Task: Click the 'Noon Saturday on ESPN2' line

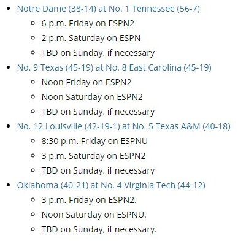Action: pyautogui.click(x=92, y=97)
